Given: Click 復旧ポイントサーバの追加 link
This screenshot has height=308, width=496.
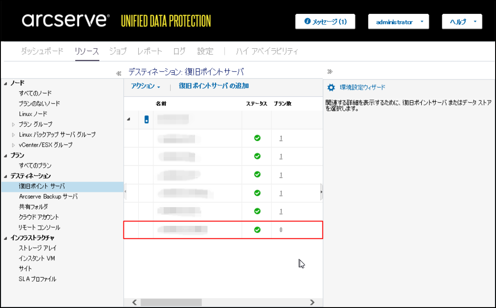Looking at the screenshot, I should [x=213, y=86].
